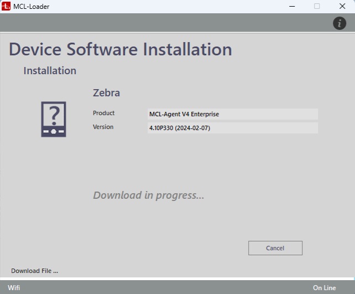Click the Version label
The width and height of the screenshot is (355, 294).
103,127
